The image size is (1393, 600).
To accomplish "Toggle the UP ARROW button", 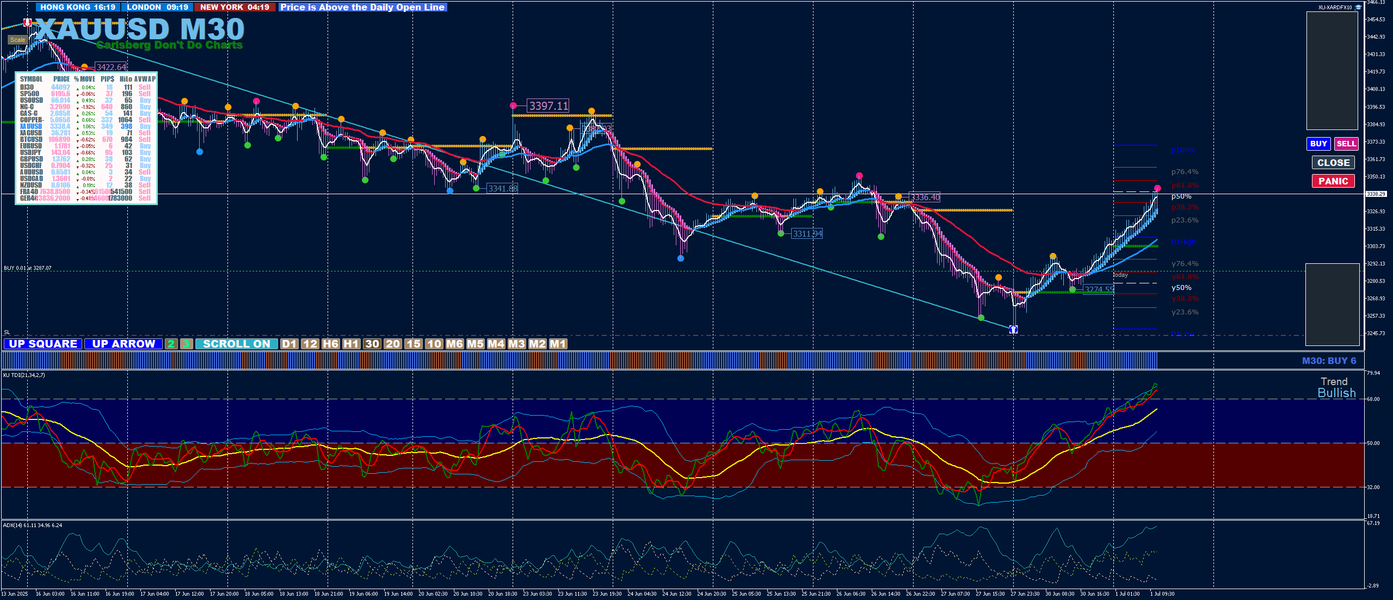I will pos(124,344).
